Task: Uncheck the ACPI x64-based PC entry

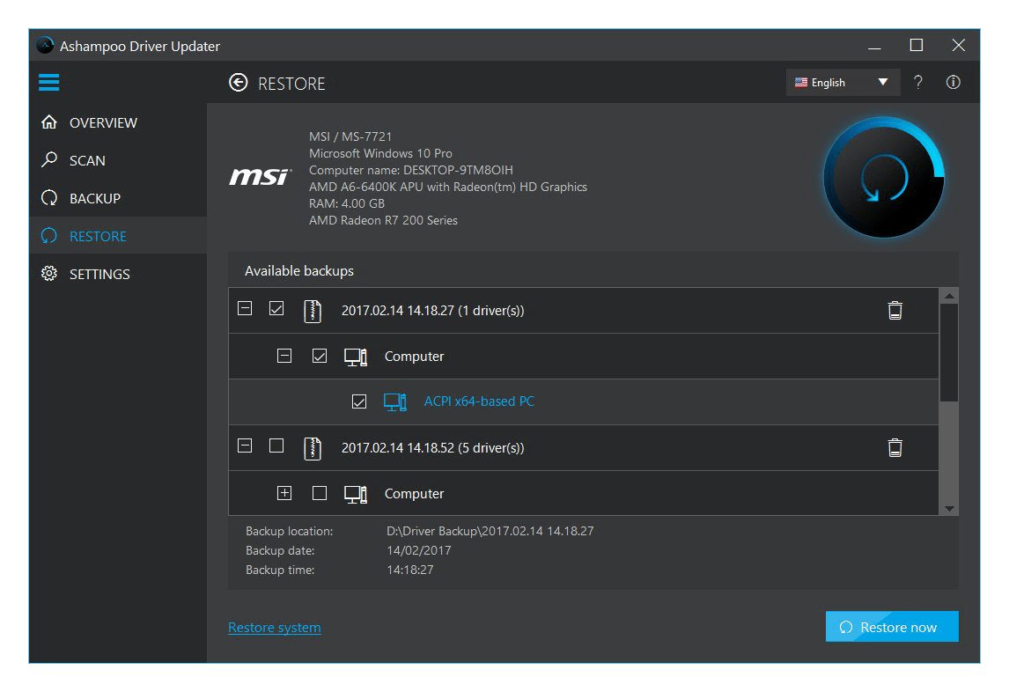Action: [358, 401]
